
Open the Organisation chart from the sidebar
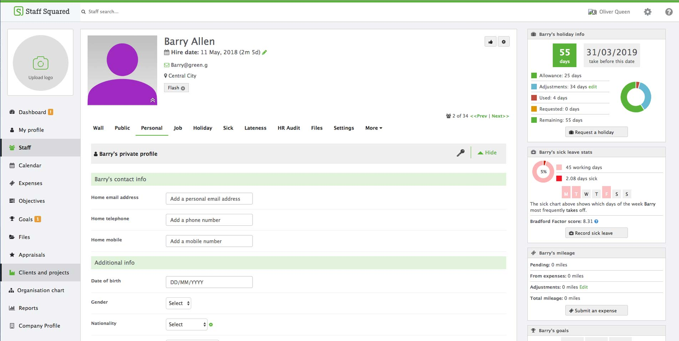pos(40,290)
